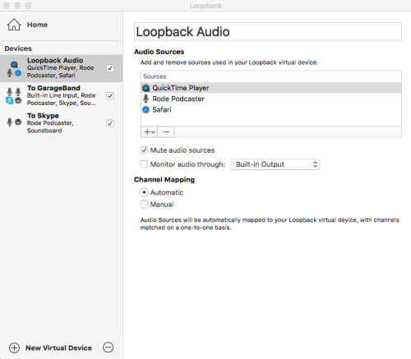This screenshot has width=411, height=359.
Task: Click 'Built-in Line Input, Rode' description text
Action: point(61,95)
